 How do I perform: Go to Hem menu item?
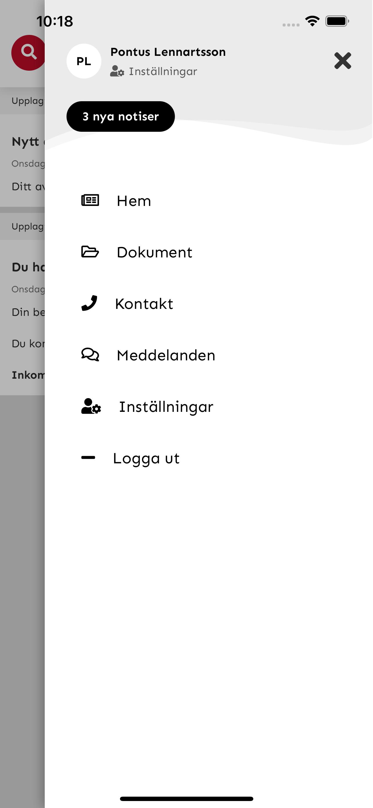tap(134, 201)
